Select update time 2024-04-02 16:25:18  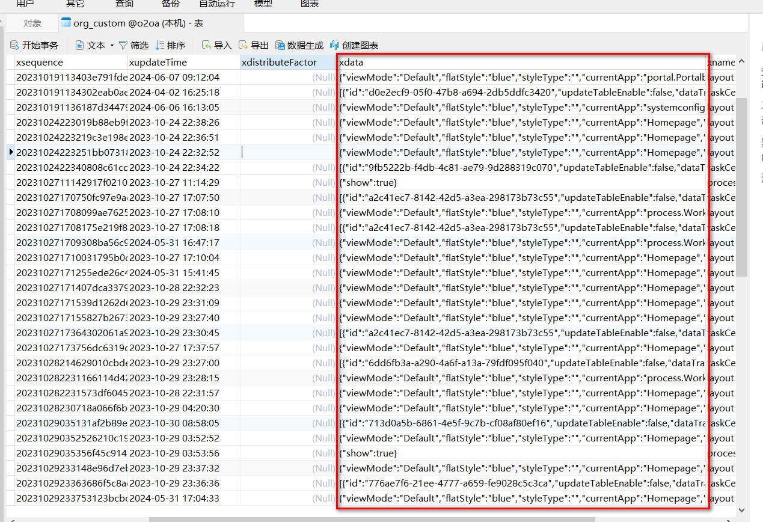[183, 92]
